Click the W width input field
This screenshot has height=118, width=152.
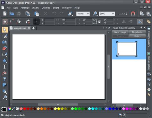(70, 20)
